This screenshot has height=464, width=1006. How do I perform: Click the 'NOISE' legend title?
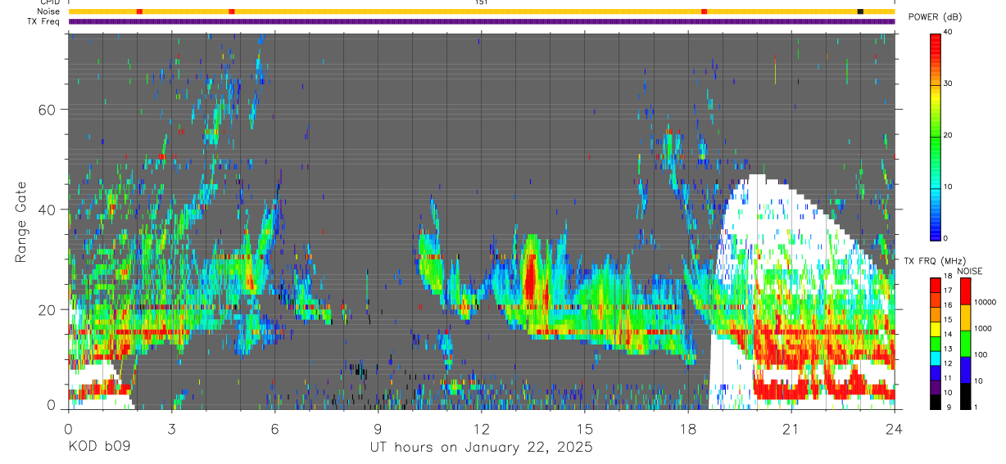click(x=970, y=271)
